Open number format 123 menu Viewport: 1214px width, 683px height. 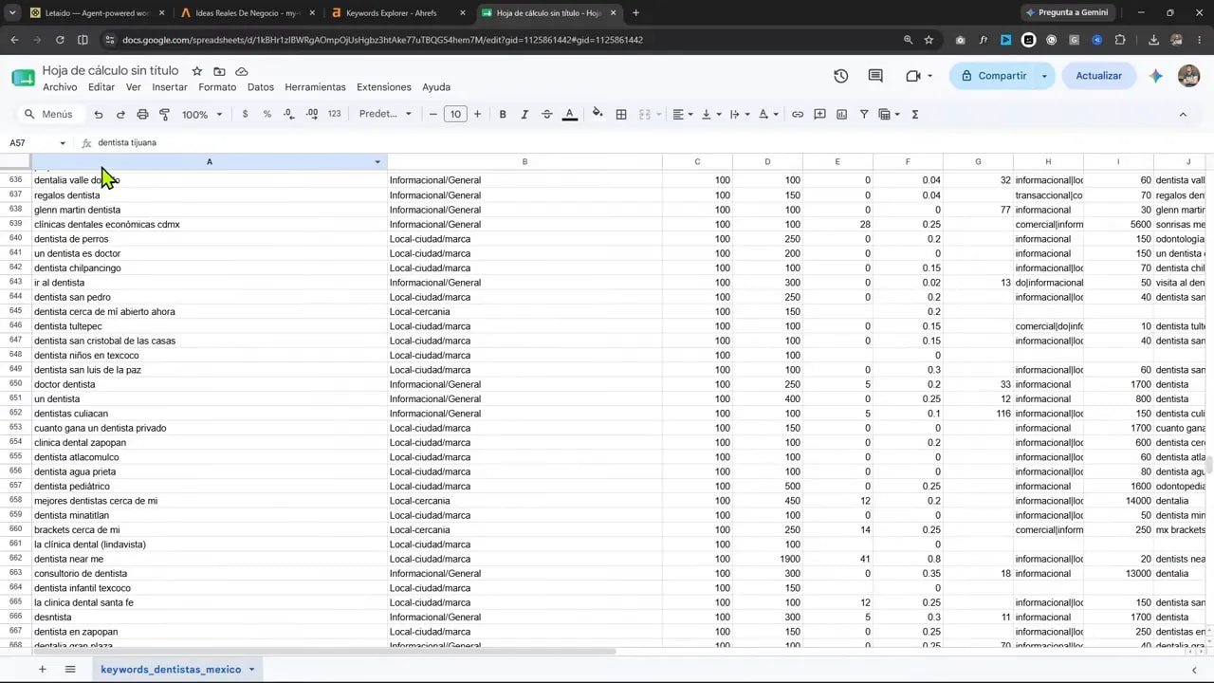[334, 114]
